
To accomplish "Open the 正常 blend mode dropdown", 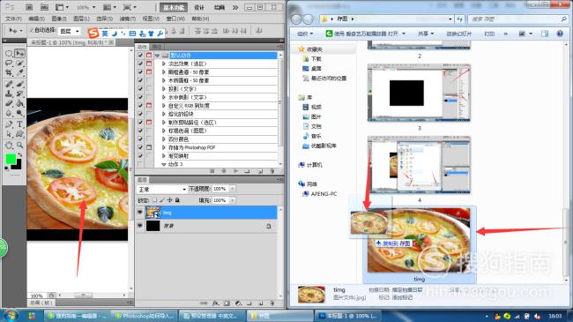I will (x=162, y=189).
